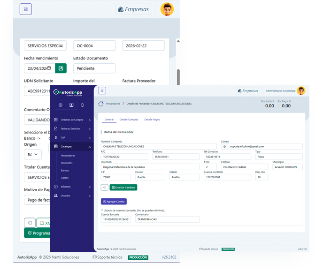Click the AutorizApp logo in the sidebar
The width and height of the screenshot is (315, 270).
click(68, 92)
